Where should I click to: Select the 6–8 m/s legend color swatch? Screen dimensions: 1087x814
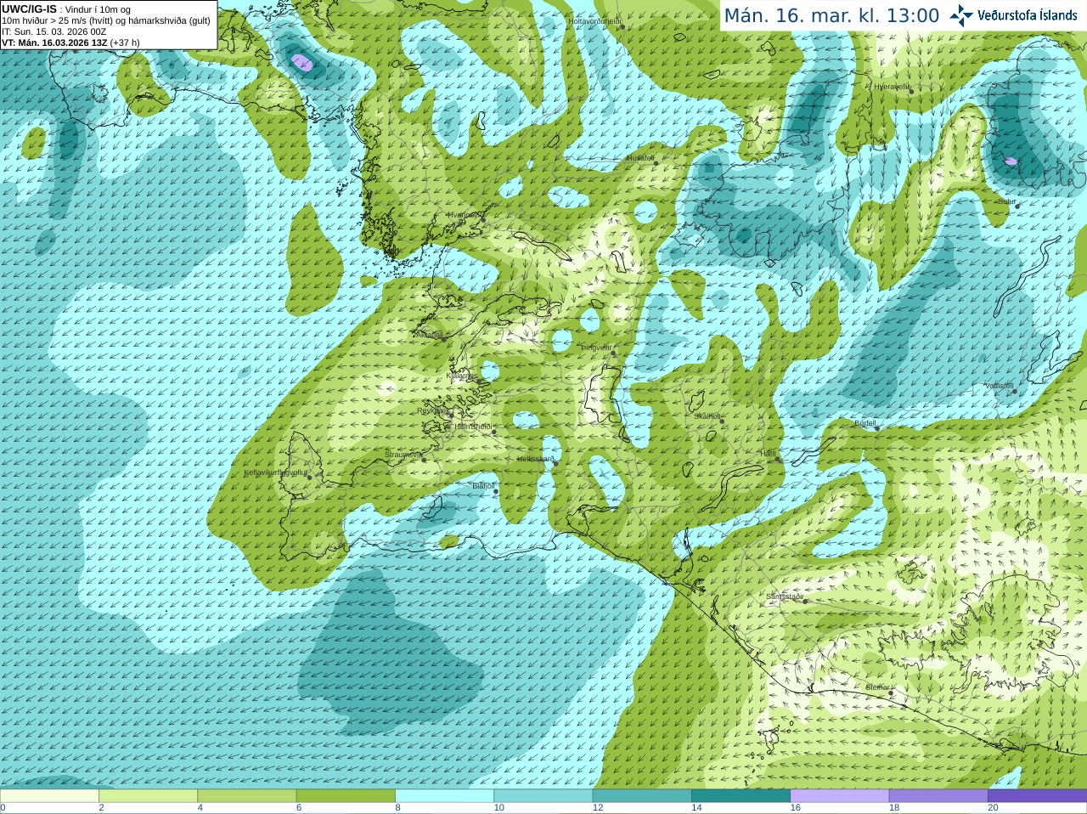pos(346,796)
